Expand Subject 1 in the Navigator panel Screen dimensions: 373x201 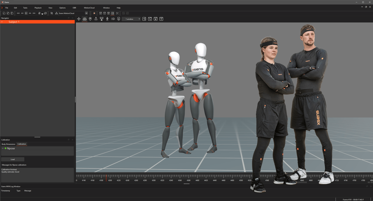pyautogui.click(x=2, y=22)
